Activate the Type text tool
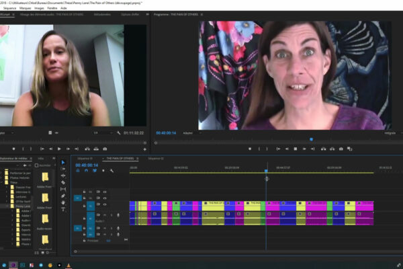The height and width of the screenshot is (269, 403). tap(63, 208)
